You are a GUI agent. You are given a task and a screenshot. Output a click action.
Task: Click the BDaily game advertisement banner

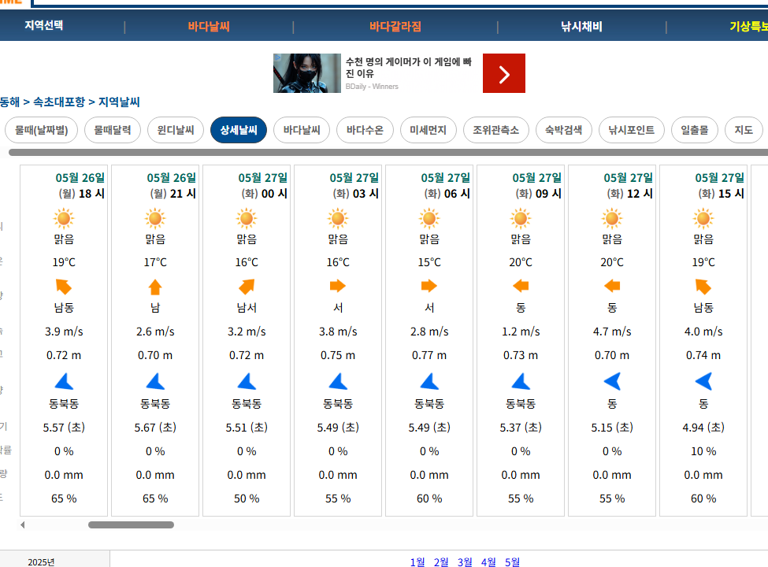point(370,73)
